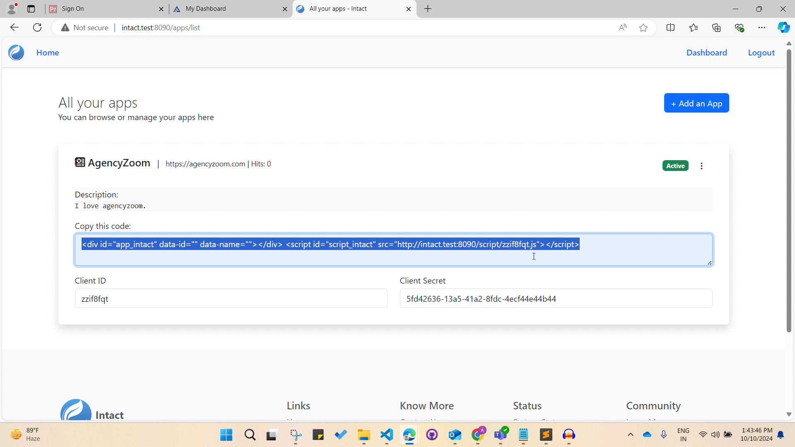The image size is (795, 447).
Task: Open the notification bell in the taskbar
Action: (781, 435)
